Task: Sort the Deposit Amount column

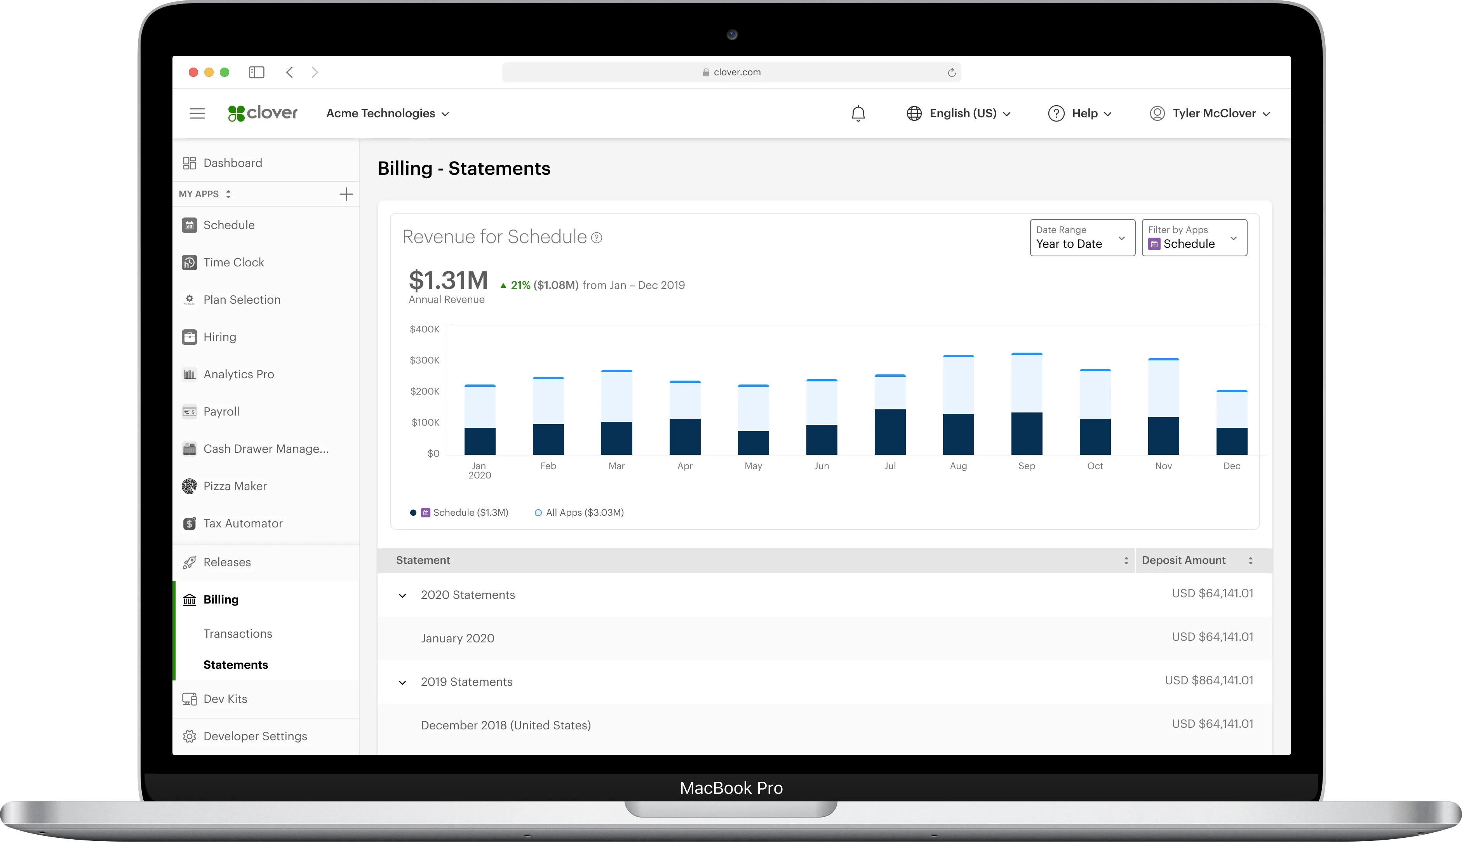Action: pyautogui.click(x=1250, y=560)
